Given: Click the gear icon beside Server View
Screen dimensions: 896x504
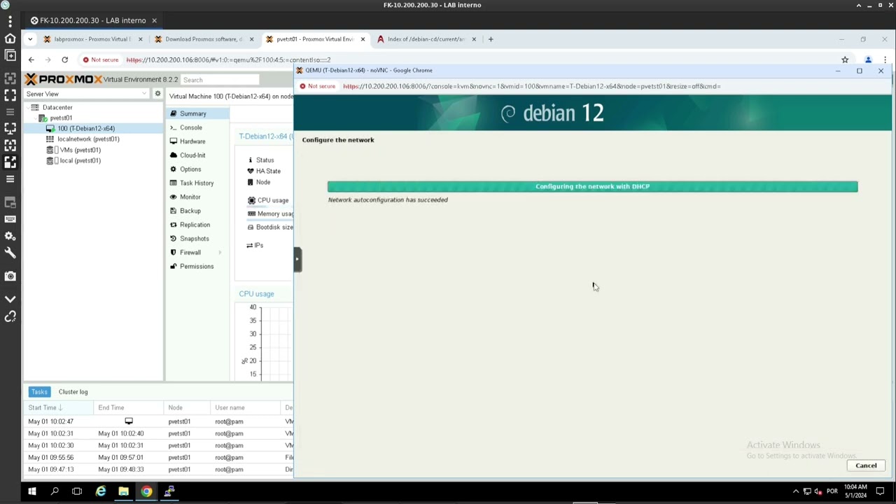Looking at the screenshot, I should coord(157,94).
